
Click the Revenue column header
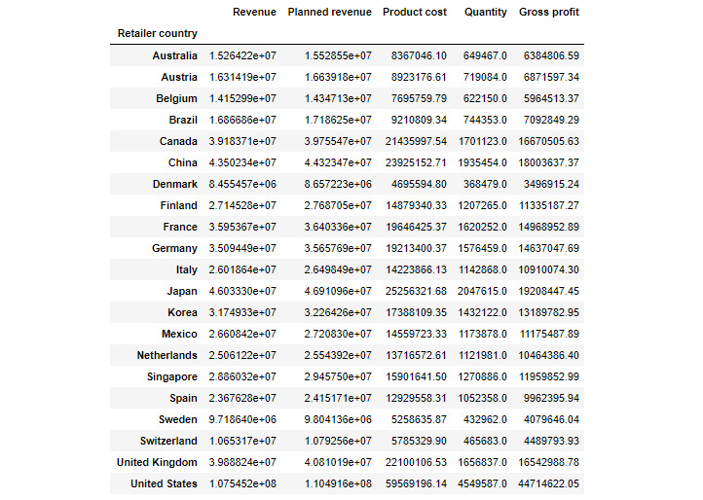254,13
